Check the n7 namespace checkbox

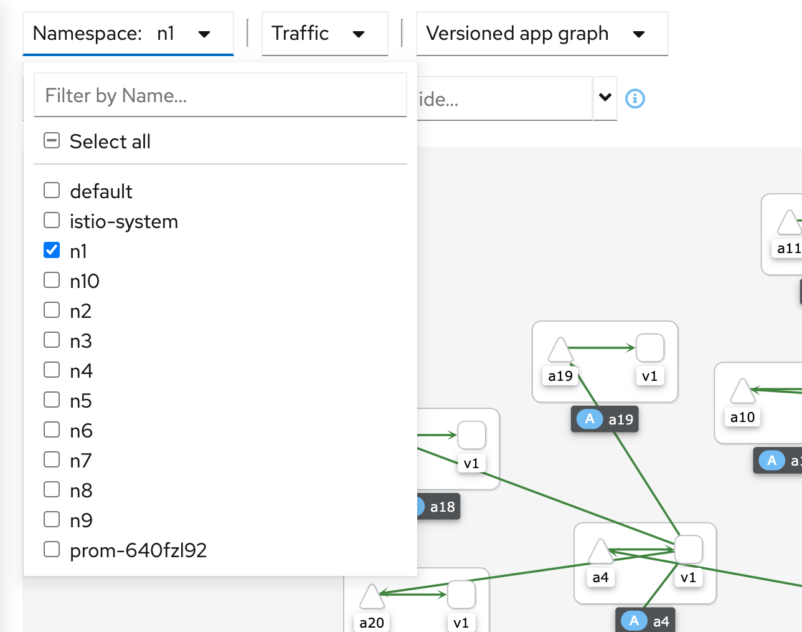click(x=52, y=459)
